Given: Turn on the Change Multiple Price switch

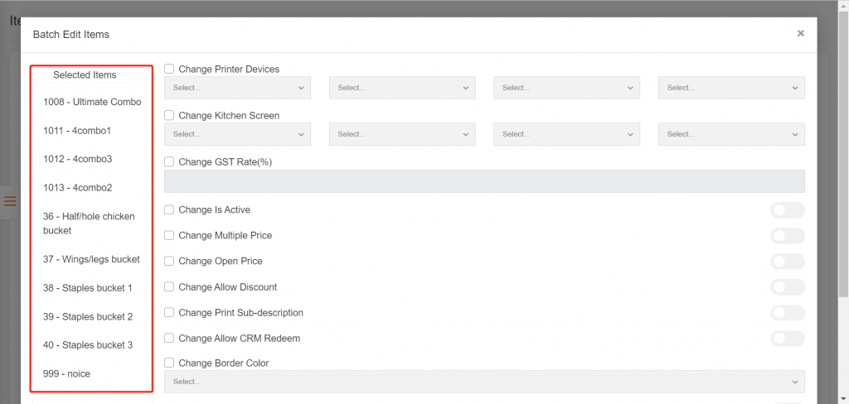Looking at the screenshot, I should [787, 236].
